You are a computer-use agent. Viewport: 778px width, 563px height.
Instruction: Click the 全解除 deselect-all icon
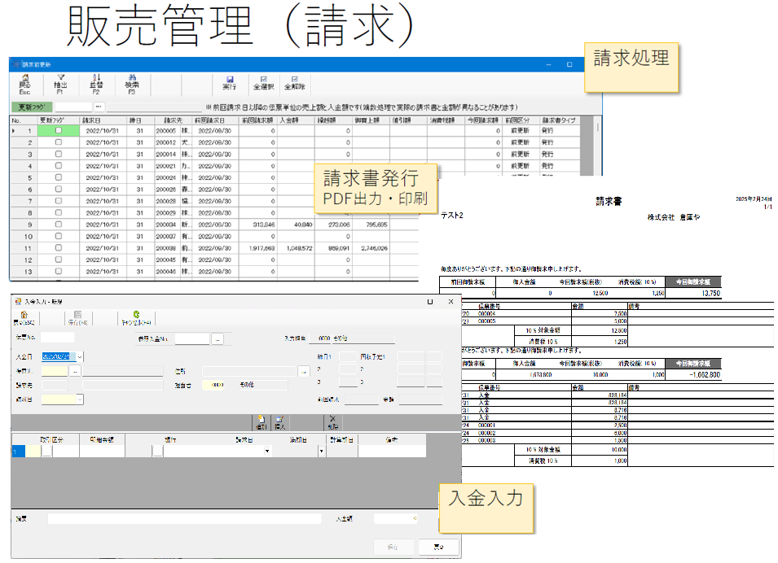click(x=294, y=83)
